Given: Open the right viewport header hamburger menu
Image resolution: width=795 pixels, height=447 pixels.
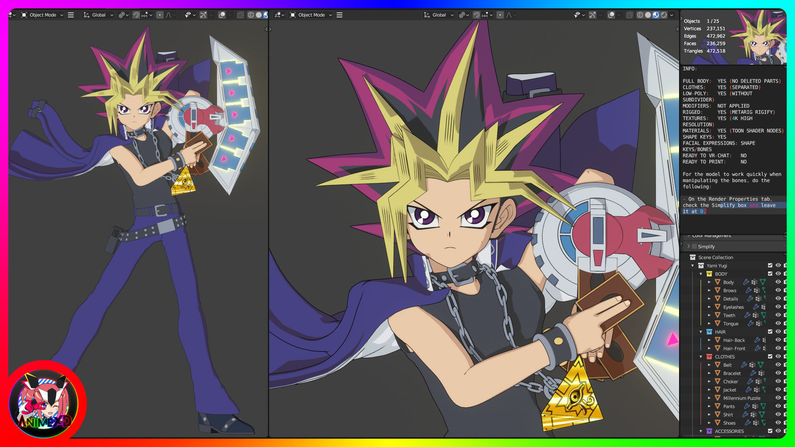Looking at the screenshot, I should (340, 15).
